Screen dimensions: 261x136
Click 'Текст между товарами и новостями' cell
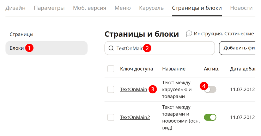181,117
